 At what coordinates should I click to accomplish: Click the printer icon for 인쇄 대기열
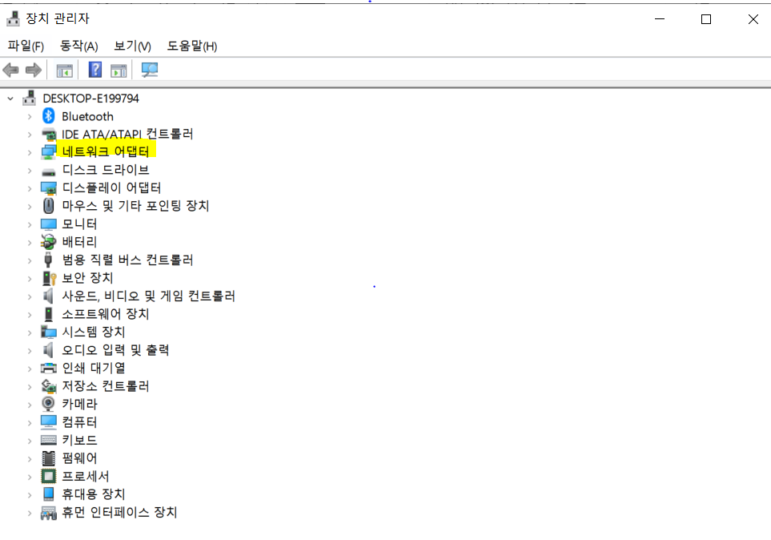click(48, 369)
